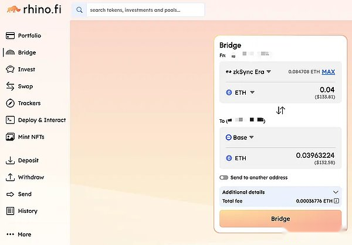Select the Invest piggy bank icon
The image size is (352, 245).
pos(10,69)
